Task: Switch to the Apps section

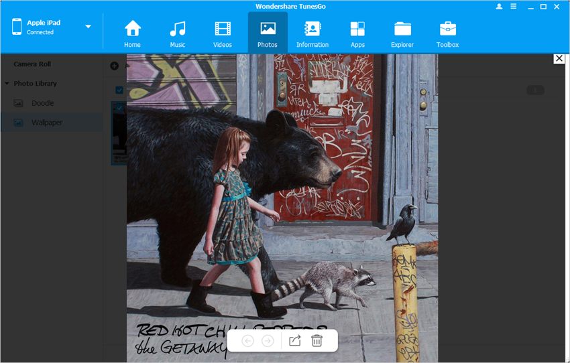Action: tap(357, 33)
